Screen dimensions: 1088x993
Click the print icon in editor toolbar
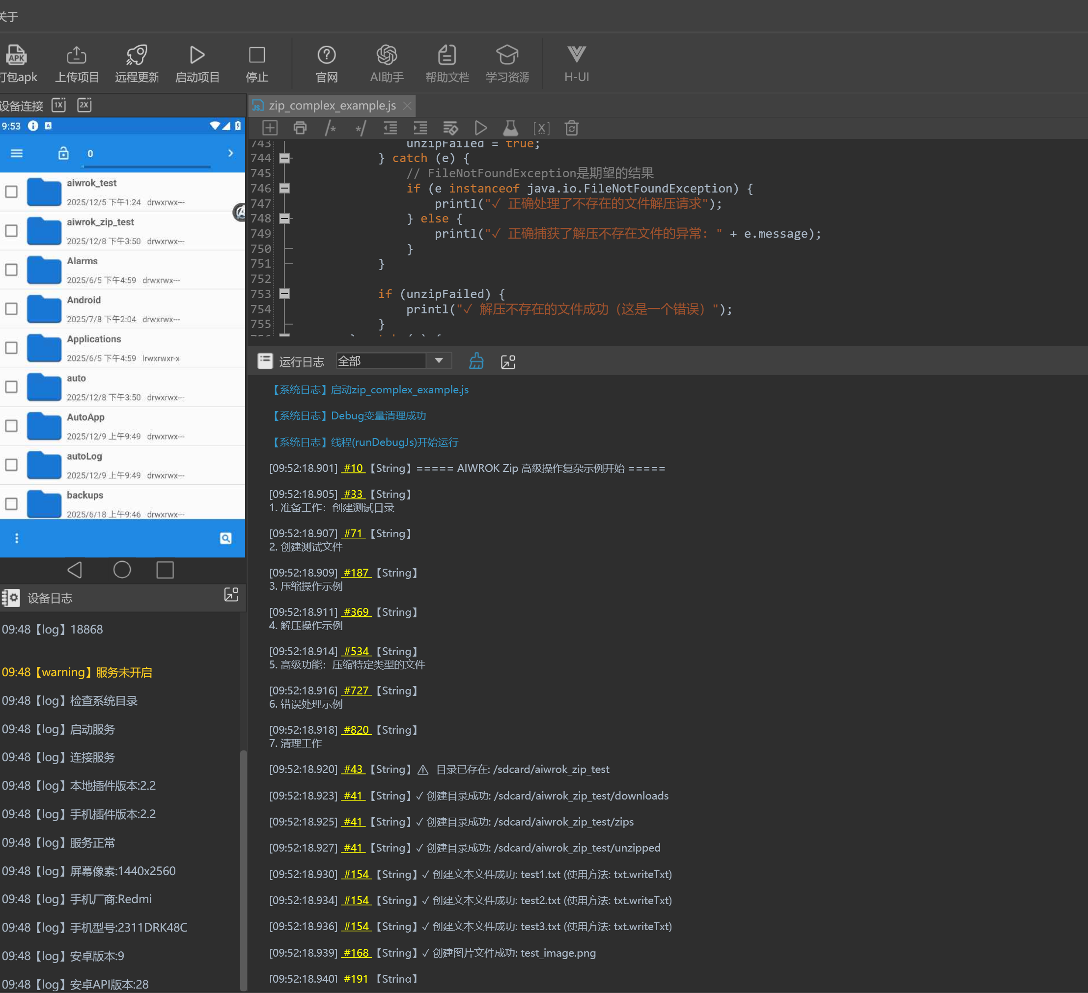tap(300, 128)
